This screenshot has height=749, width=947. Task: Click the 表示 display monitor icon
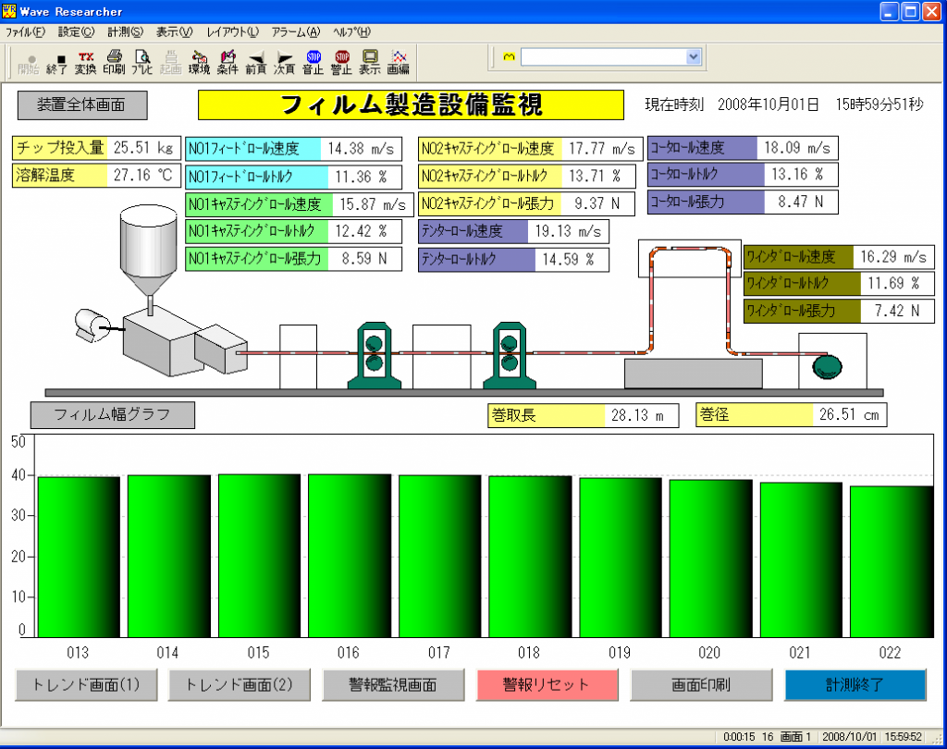pos(370,63)
